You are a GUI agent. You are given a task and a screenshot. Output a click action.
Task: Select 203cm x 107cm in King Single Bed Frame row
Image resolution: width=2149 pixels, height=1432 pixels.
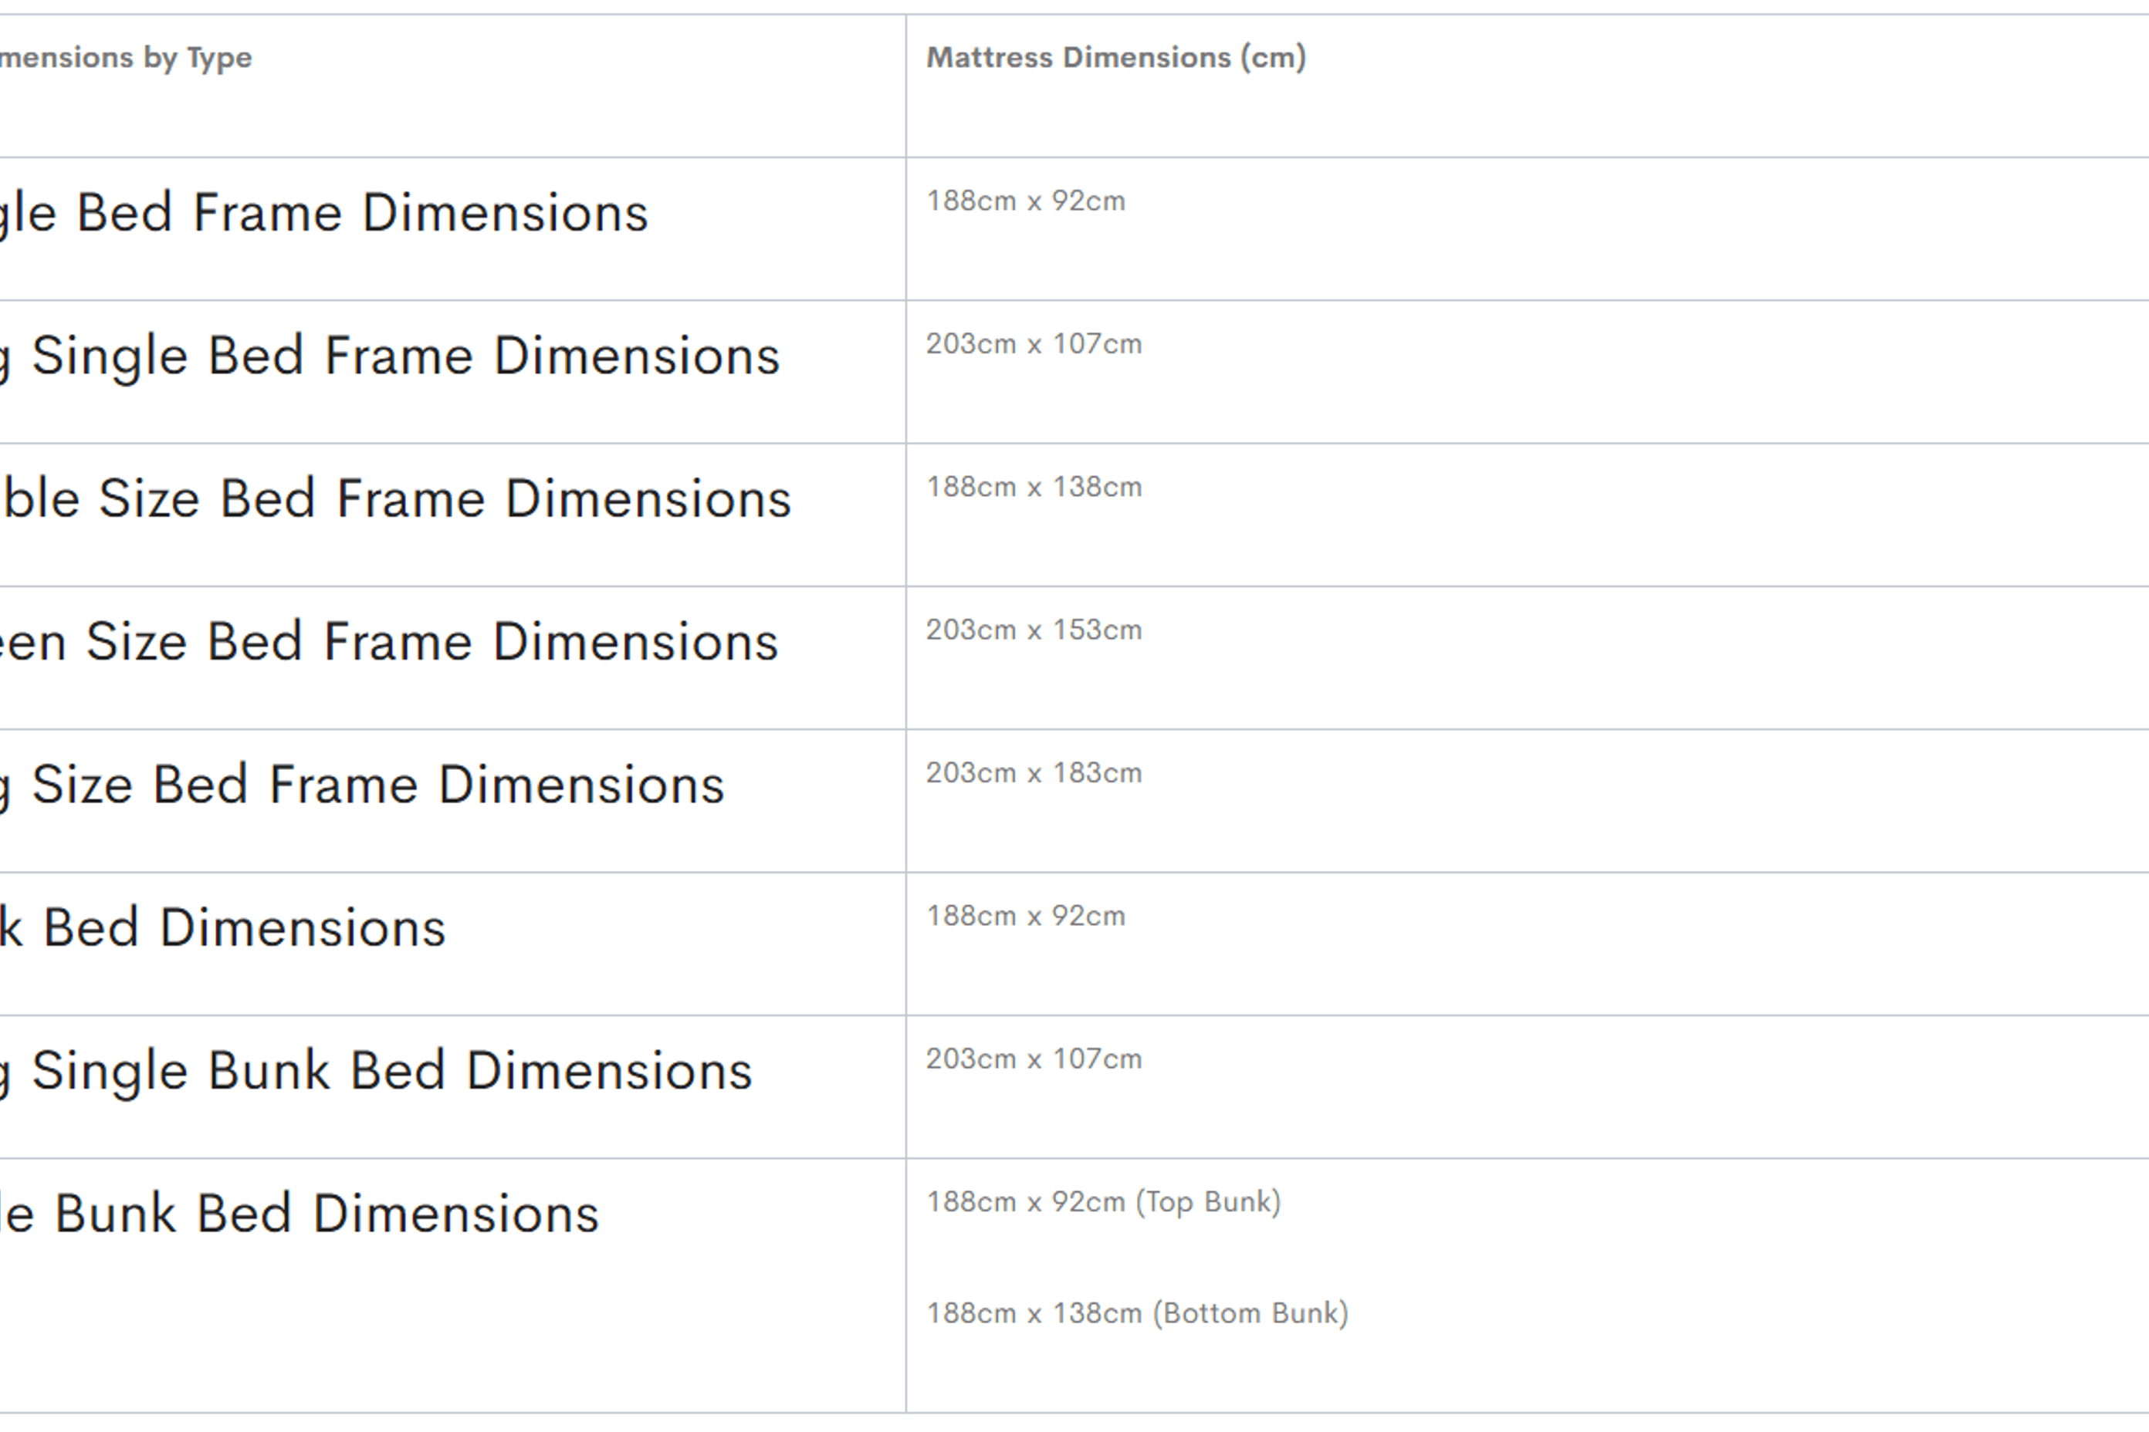1034,344
